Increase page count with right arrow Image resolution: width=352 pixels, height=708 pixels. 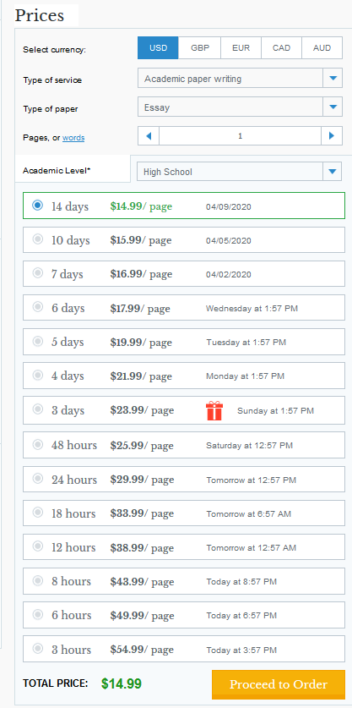332,136
